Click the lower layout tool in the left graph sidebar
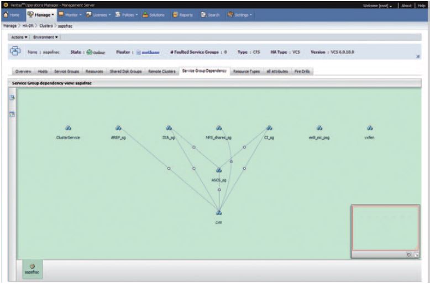This screenshot has width=430, height=284. coord(12,114)
